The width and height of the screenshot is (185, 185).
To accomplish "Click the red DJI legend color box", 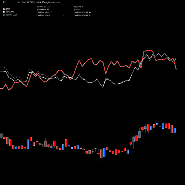I will 4,9.
